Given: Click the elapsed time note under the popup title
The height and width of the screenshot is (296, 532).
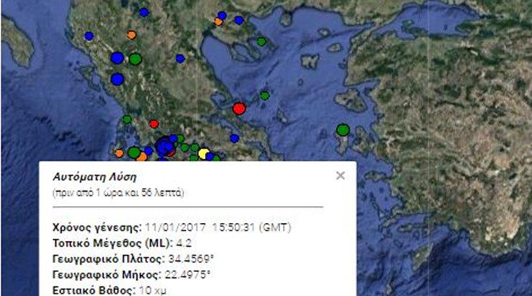Looking at the screenshot, I should click(x=118, y=192).
